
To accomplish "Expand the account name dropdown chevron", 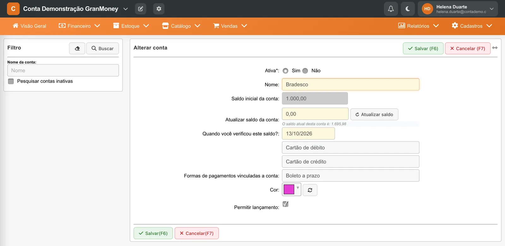I will [126, 9].
